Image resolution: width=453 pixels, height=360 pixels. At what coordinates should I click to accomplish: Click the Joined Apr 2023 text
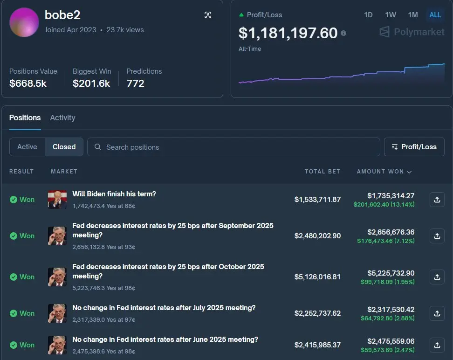70,30
